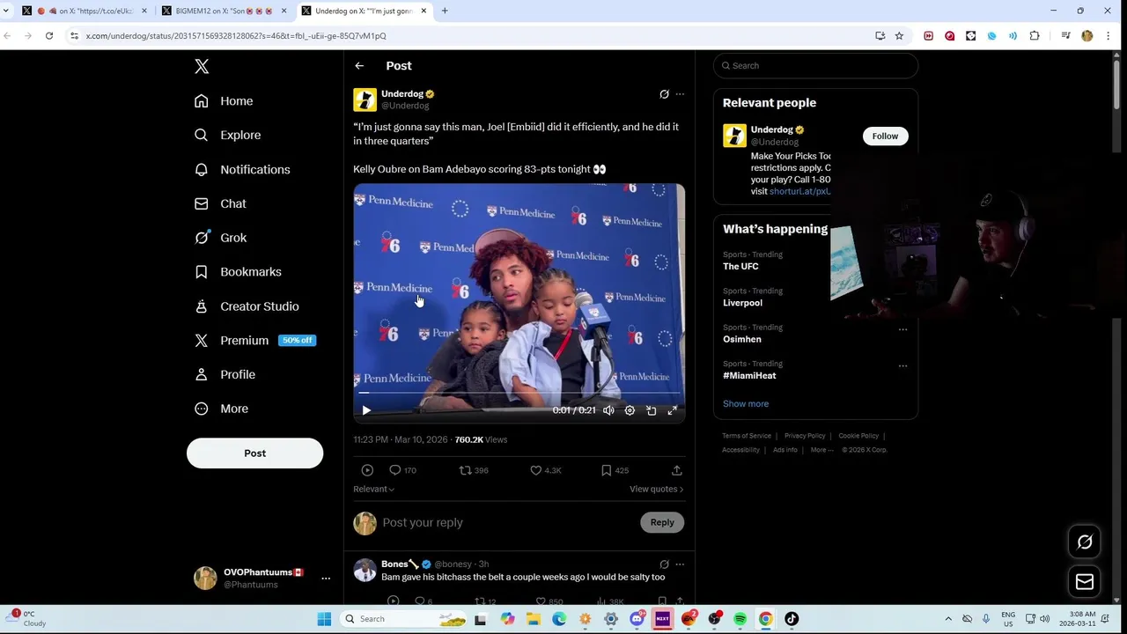This screenshot has height=634, width=1127.
Task: Expand the footer More dropdown
Action: point(822,450)
